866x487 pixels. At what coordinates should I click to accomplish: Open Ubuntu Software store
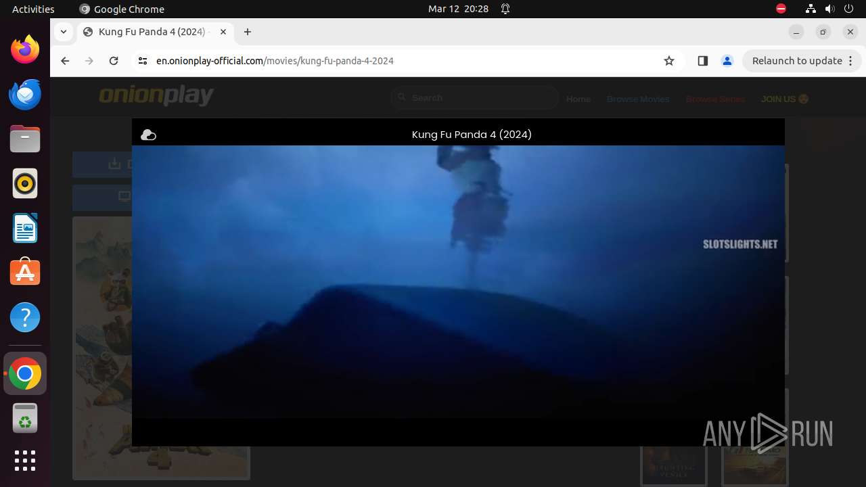25,273
